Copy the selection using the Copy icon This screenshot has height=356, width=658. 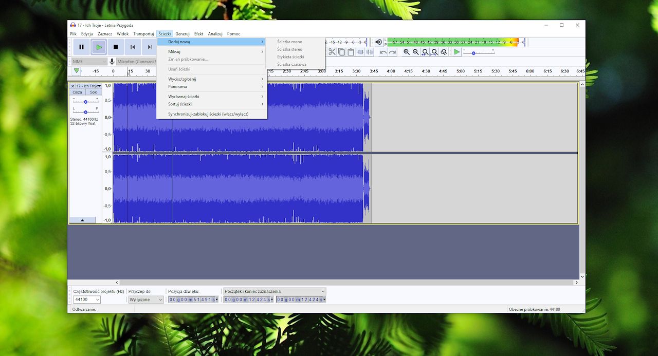[342, 52]
